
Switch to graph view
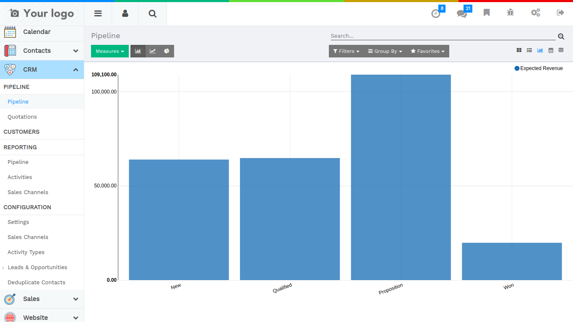point(540,50)
